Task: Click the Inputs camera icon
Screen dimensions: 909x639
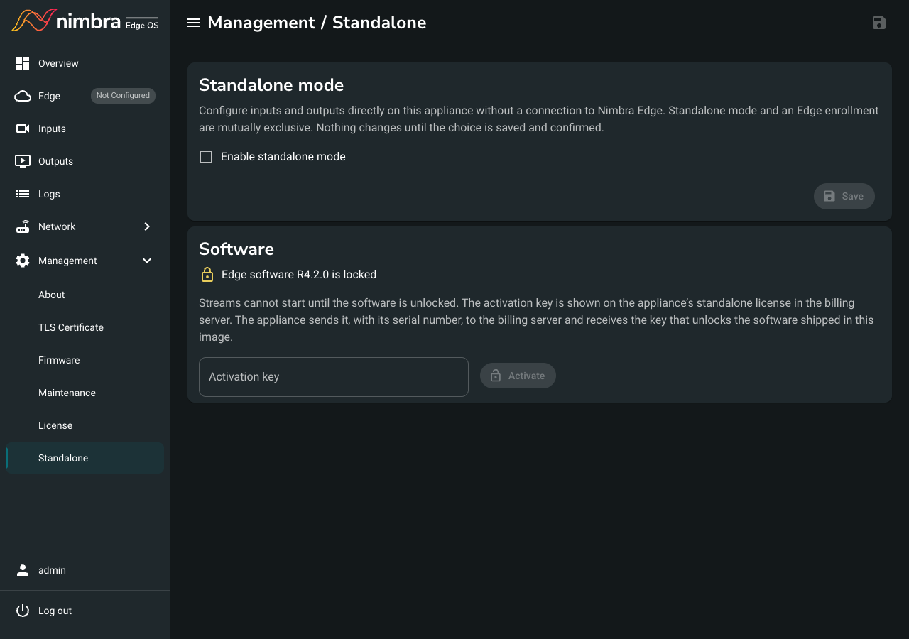Action: click(23, 129)
